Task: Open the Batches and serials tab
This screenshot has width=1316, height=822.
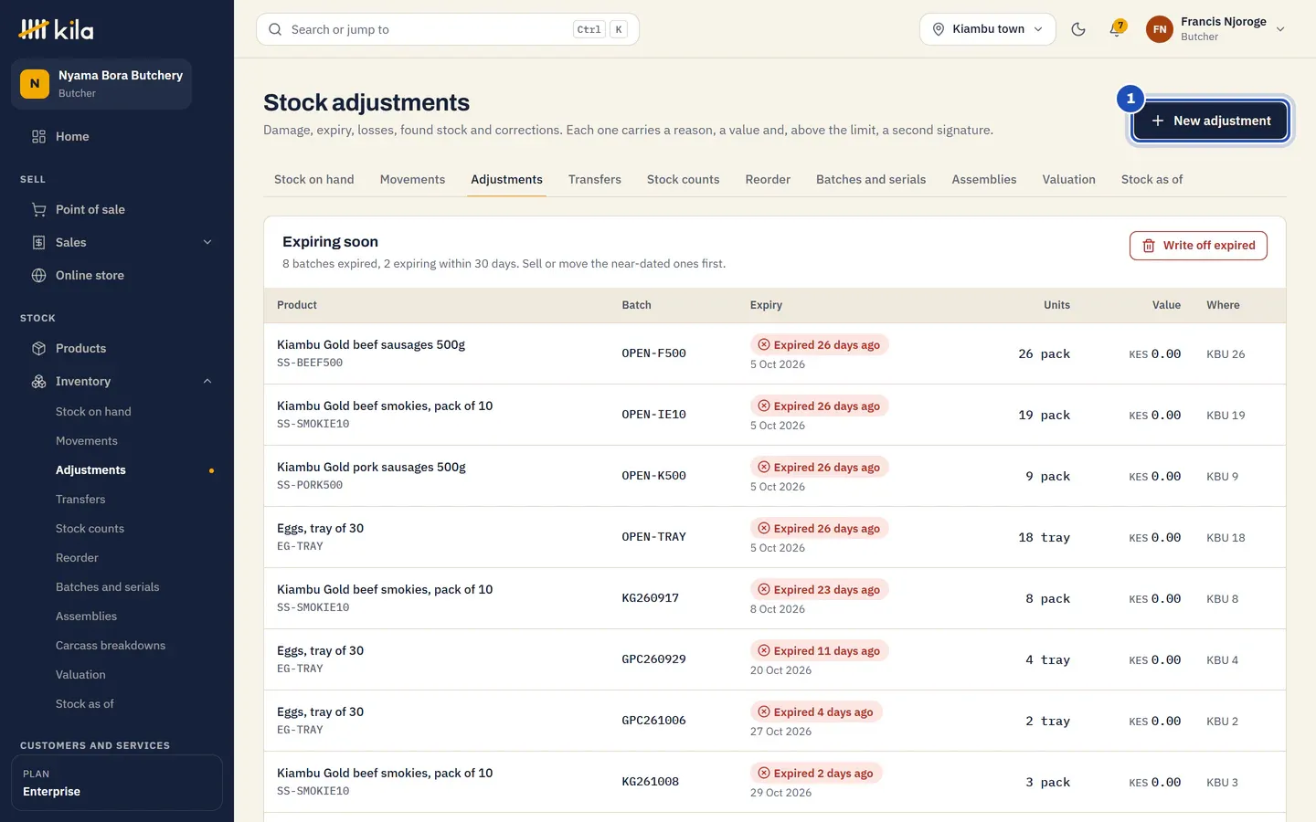Action: point(871,179)
